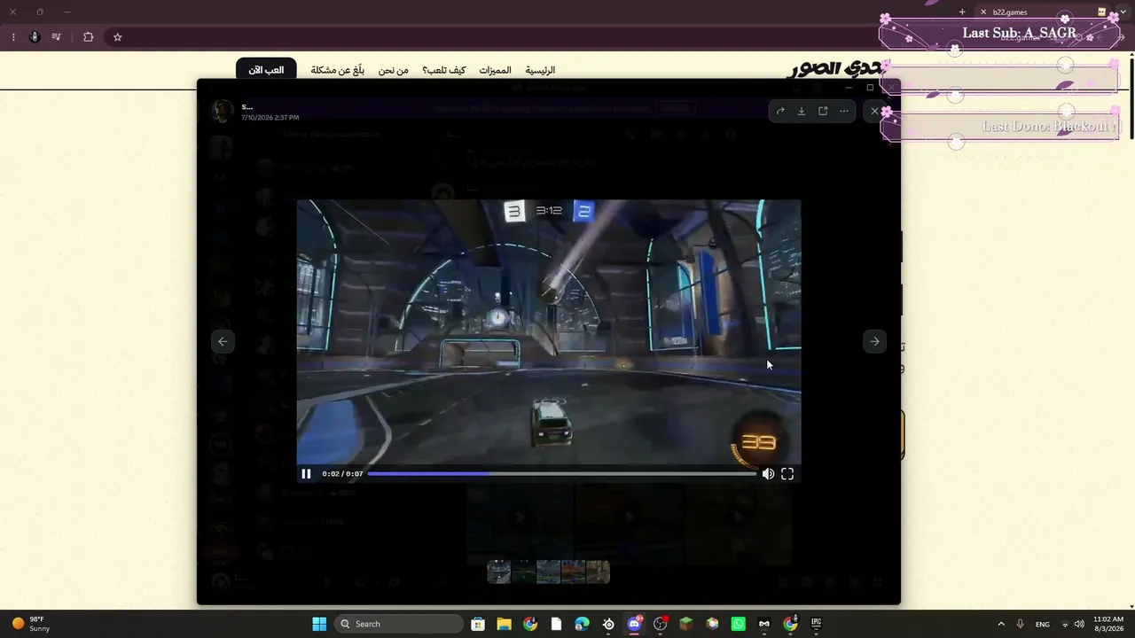This screenshot has width=1135, height=638.
Task: Close the media viewer with X
Action: (x=874, y=111)
